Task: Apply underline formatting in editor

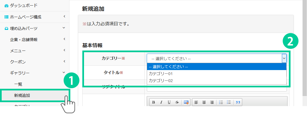Action: pyautogui.click(x=169, y=102)
